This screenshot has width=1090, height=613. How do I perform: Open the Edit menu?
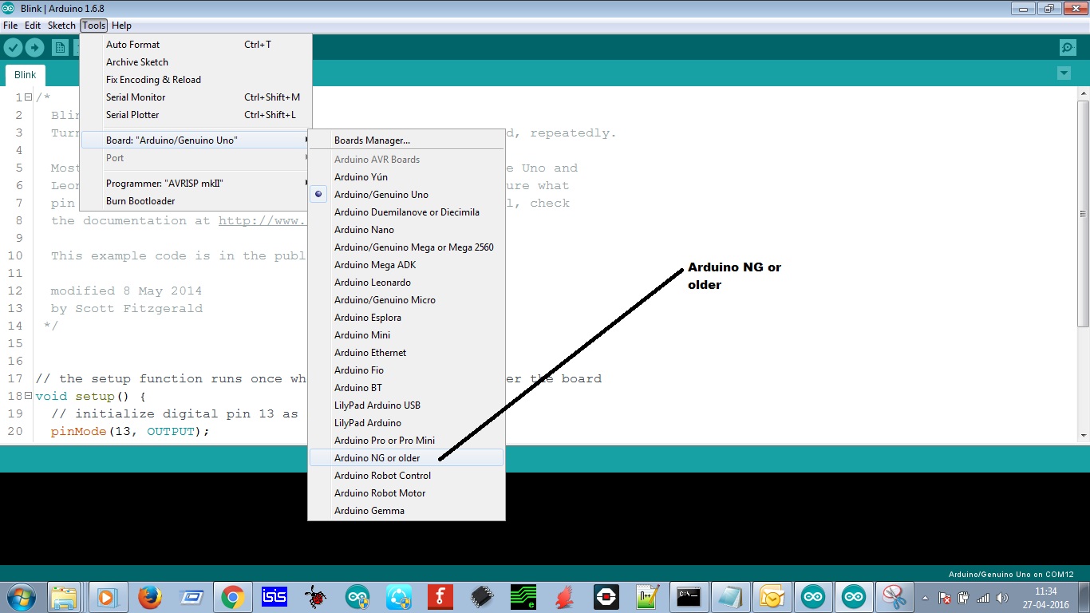[33, 26]
